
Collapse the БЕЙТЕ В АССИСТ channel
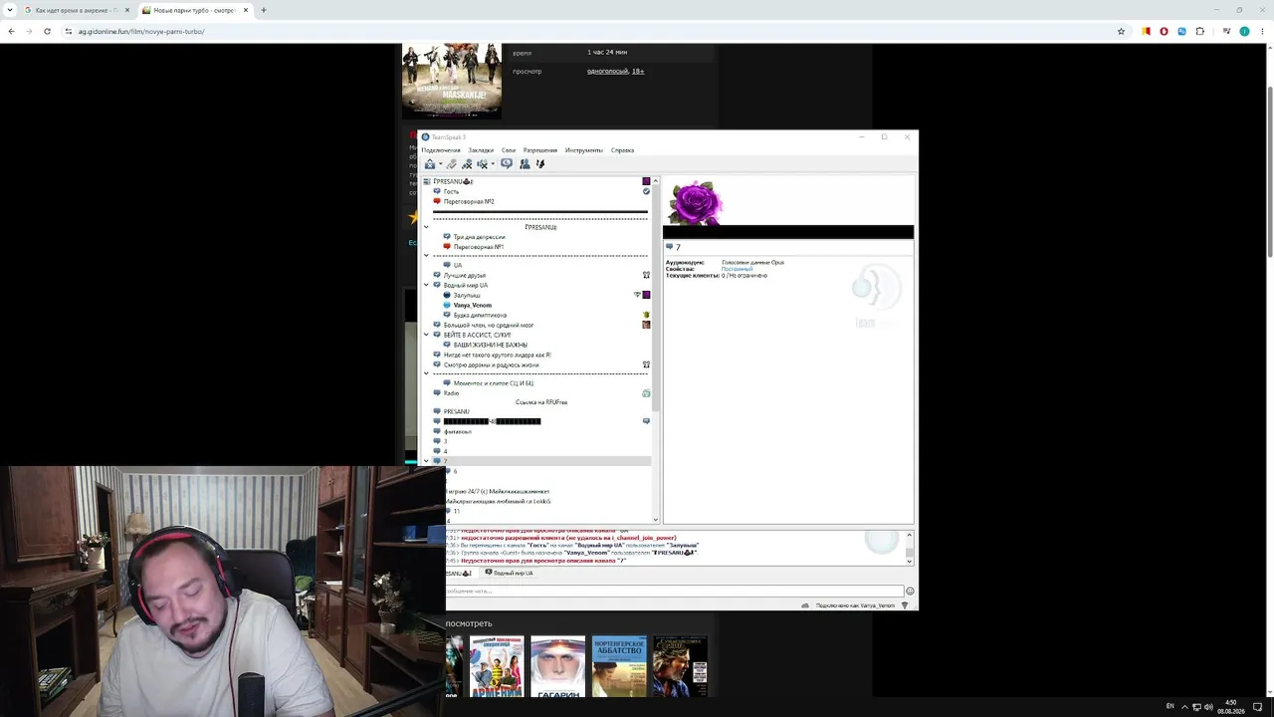[426, 335]
